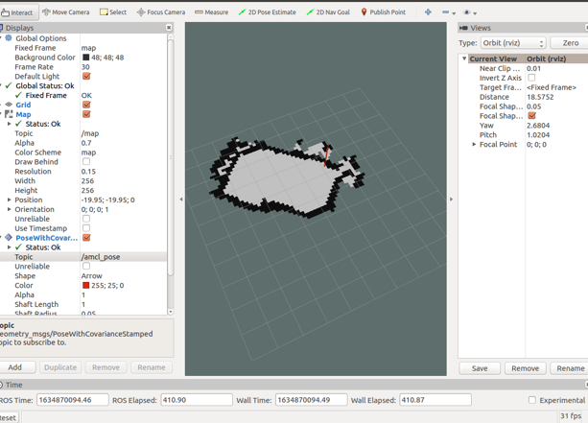588x423 pixels.
Task: Toggle the Default Light checkbox
Action: click(x=86, y=76)
